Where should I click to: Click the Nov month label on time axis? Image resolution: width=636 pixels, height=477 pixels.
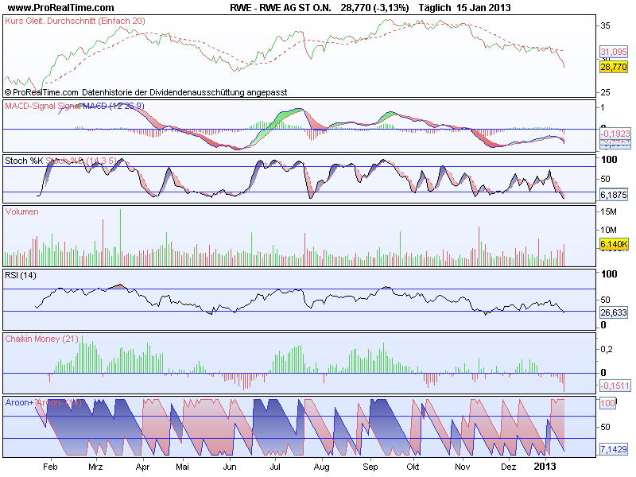coord(463,467)
